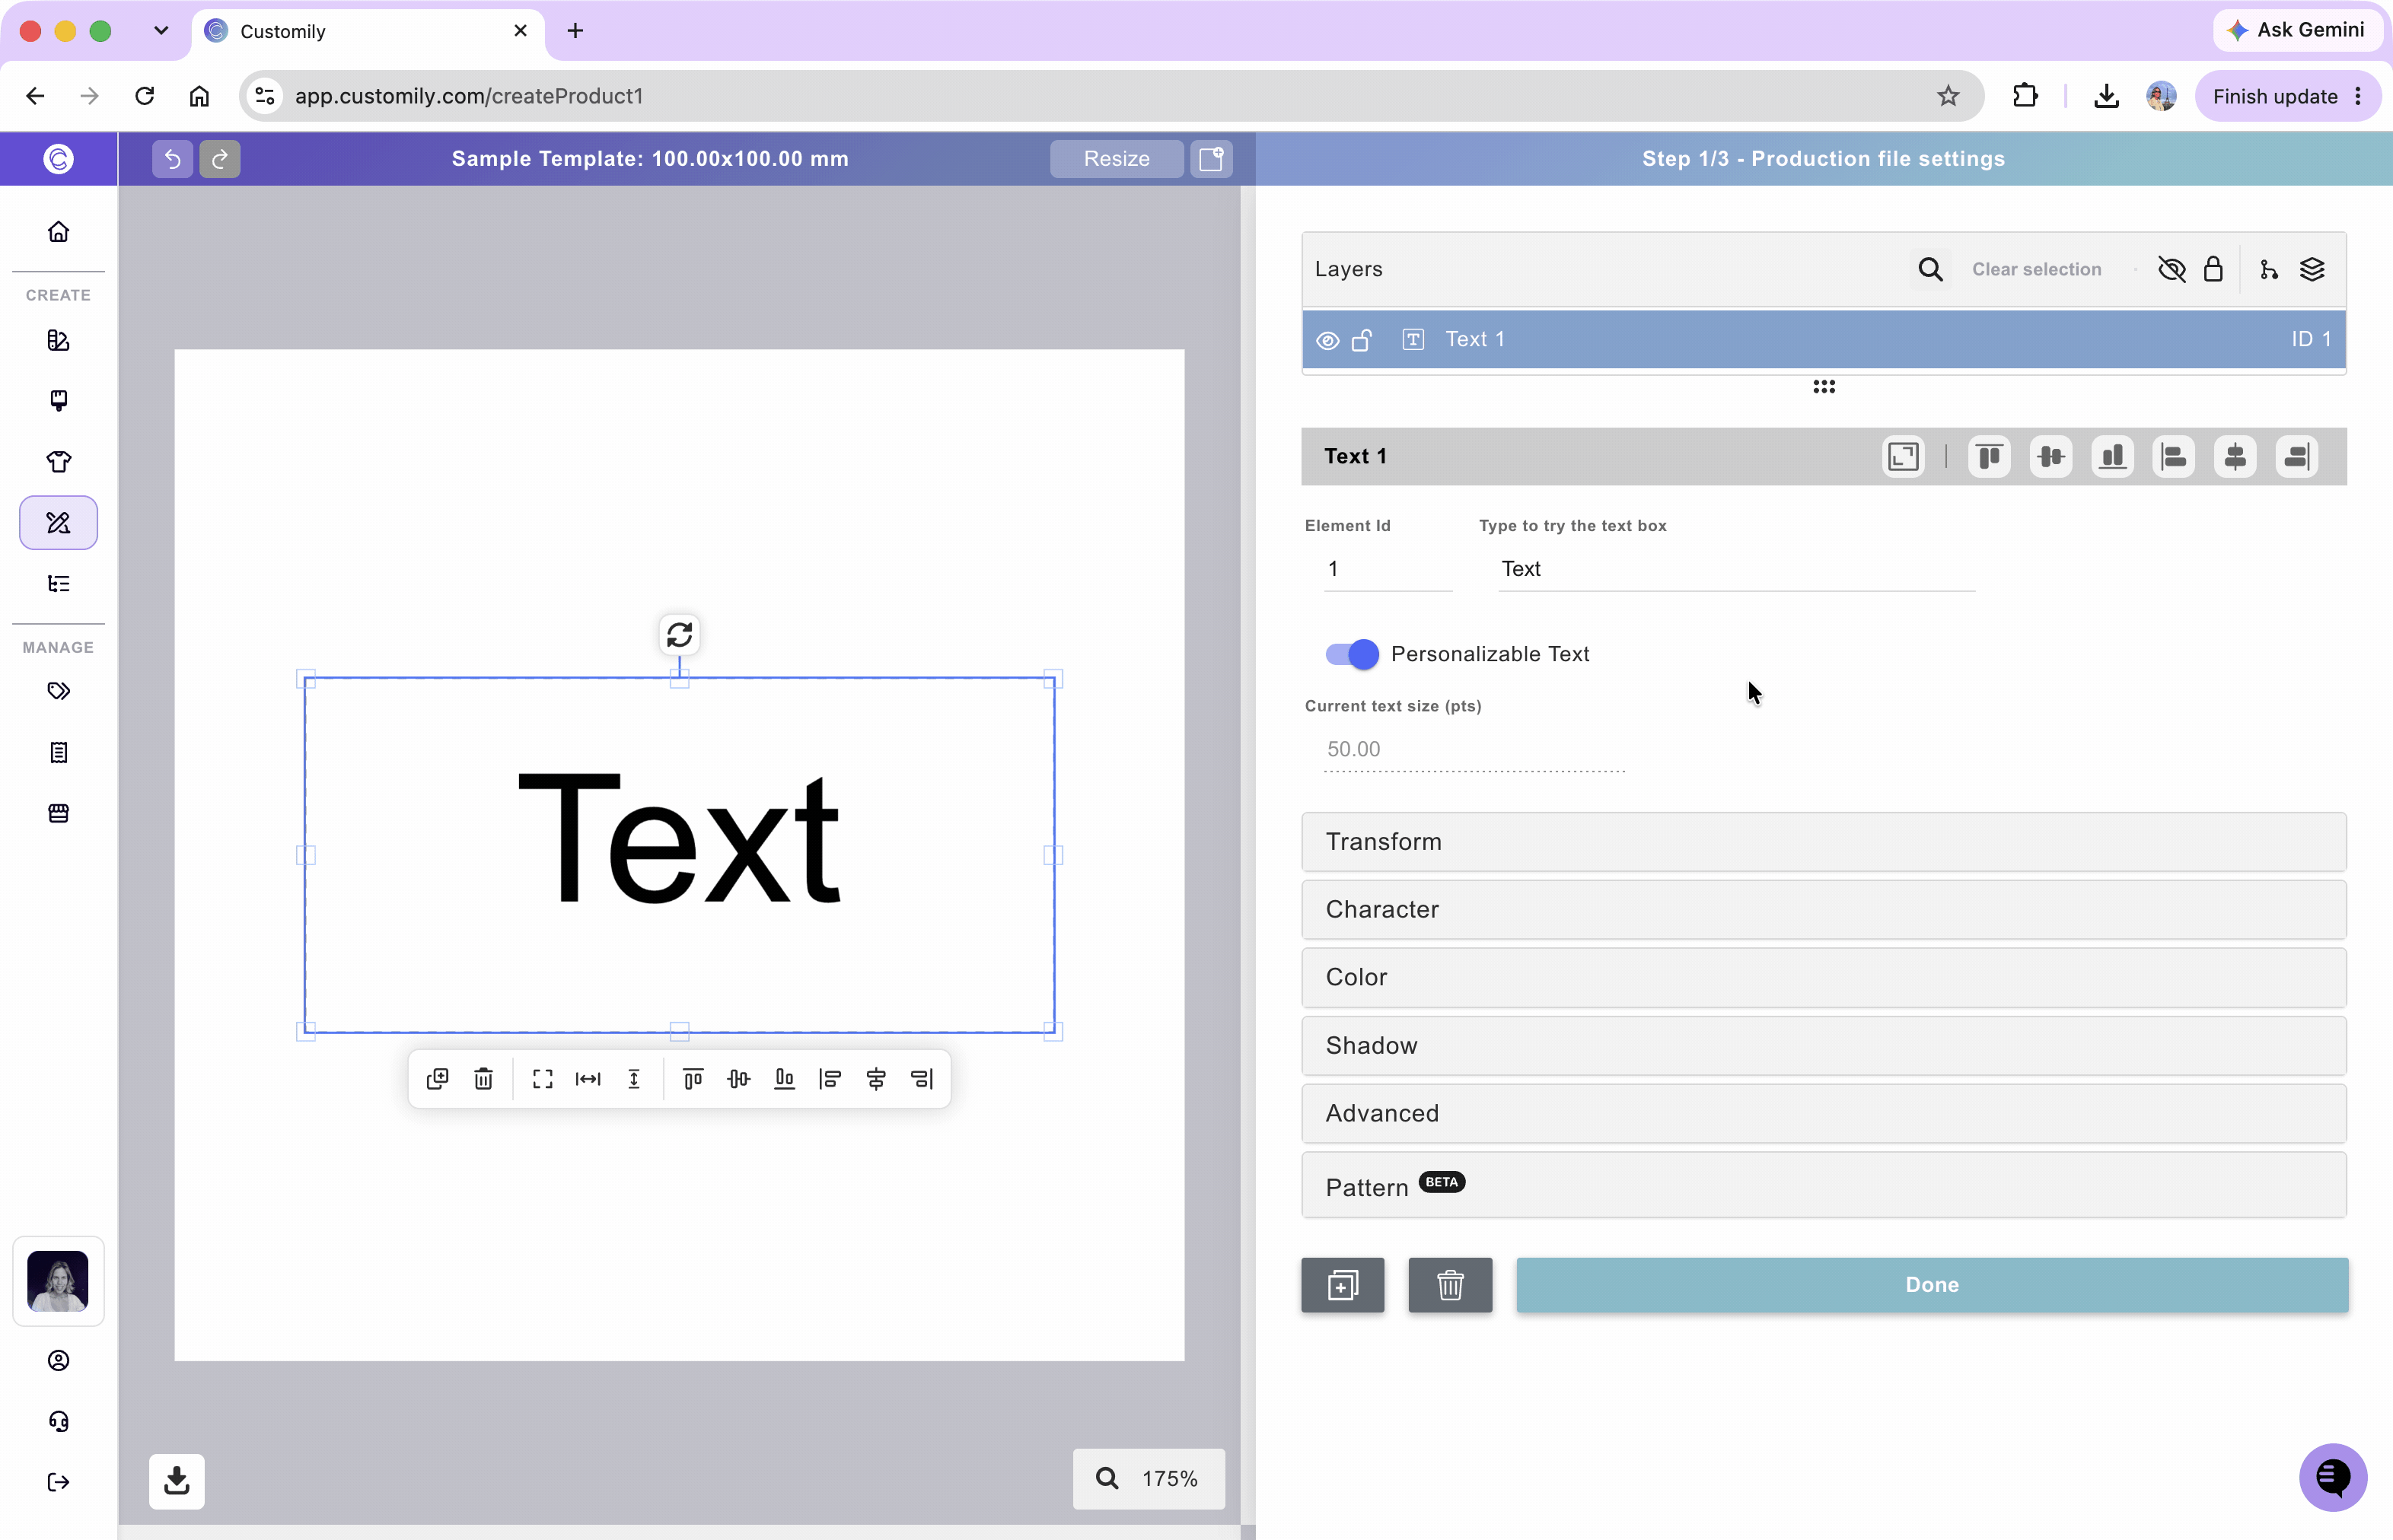Click the Resize button
Image resolution: width=2393 pixels, height=1540 pixels.
(1117, 159)
